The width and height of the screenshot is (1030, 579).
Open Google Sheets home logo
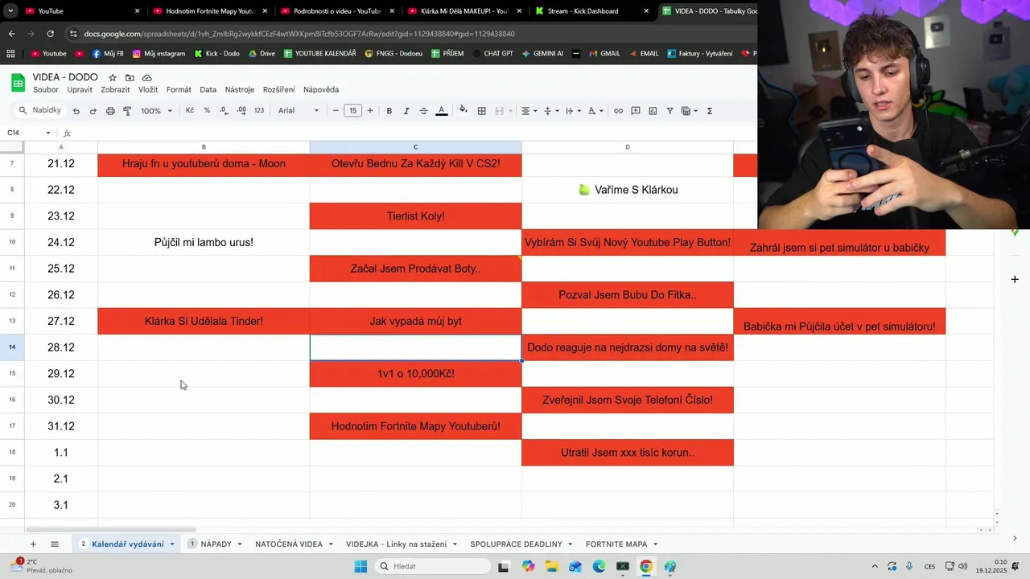[18, 83]
